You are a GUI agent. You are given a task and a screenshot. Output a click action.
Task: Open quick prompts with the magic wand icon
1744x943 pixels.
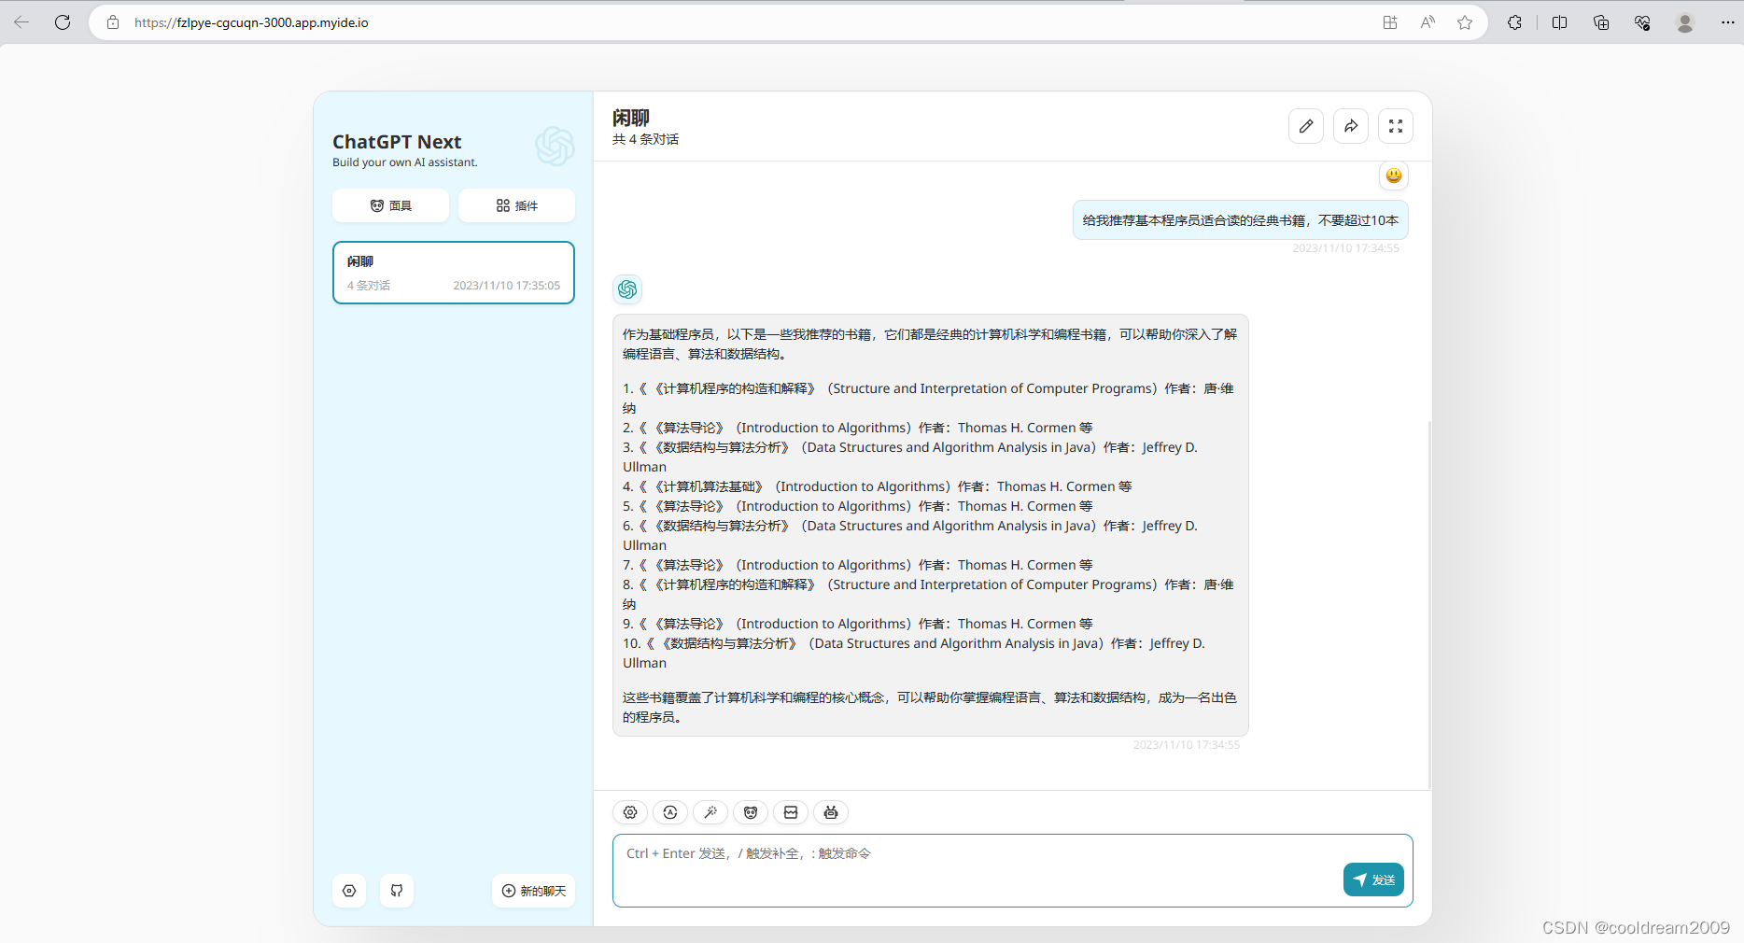coord(710,812)
